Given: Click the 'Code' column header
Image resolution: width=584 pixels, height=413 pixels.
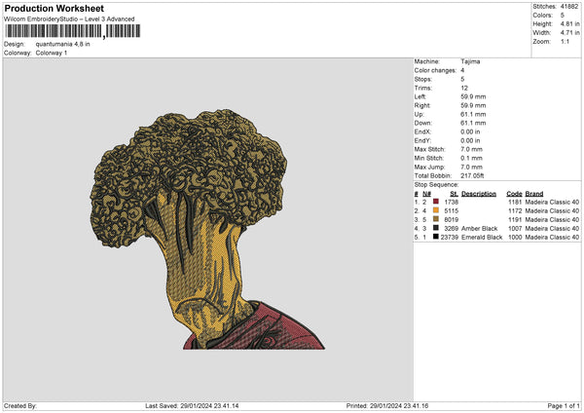Looking at the screenshot, I should coord(514,194).
